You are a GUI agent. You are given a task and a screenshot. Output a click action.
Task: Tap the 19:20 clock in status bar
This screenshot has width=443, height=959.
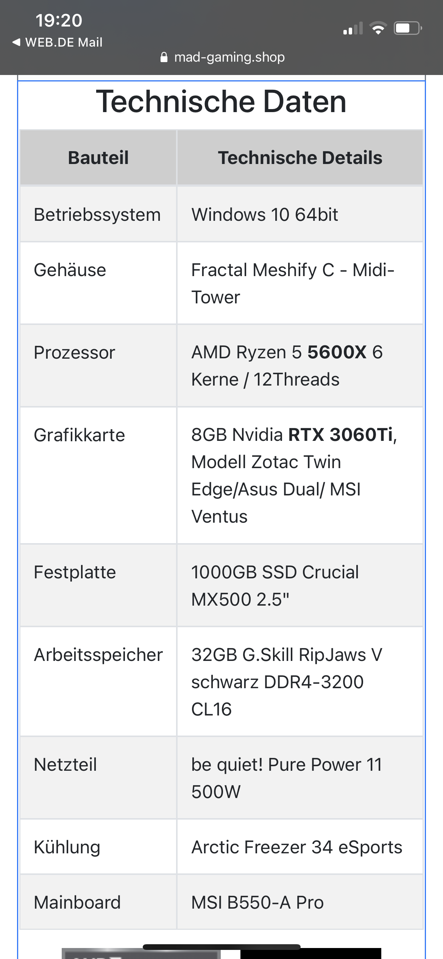coord(59,20)
